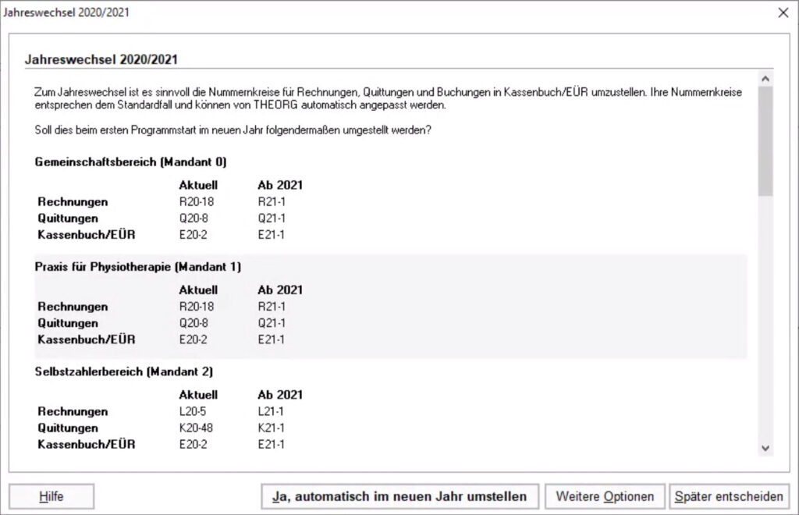This screenshot has width=799, height=515.
Task: Click the Rechnungen label under Mandant 1
Action: (73, 307)
